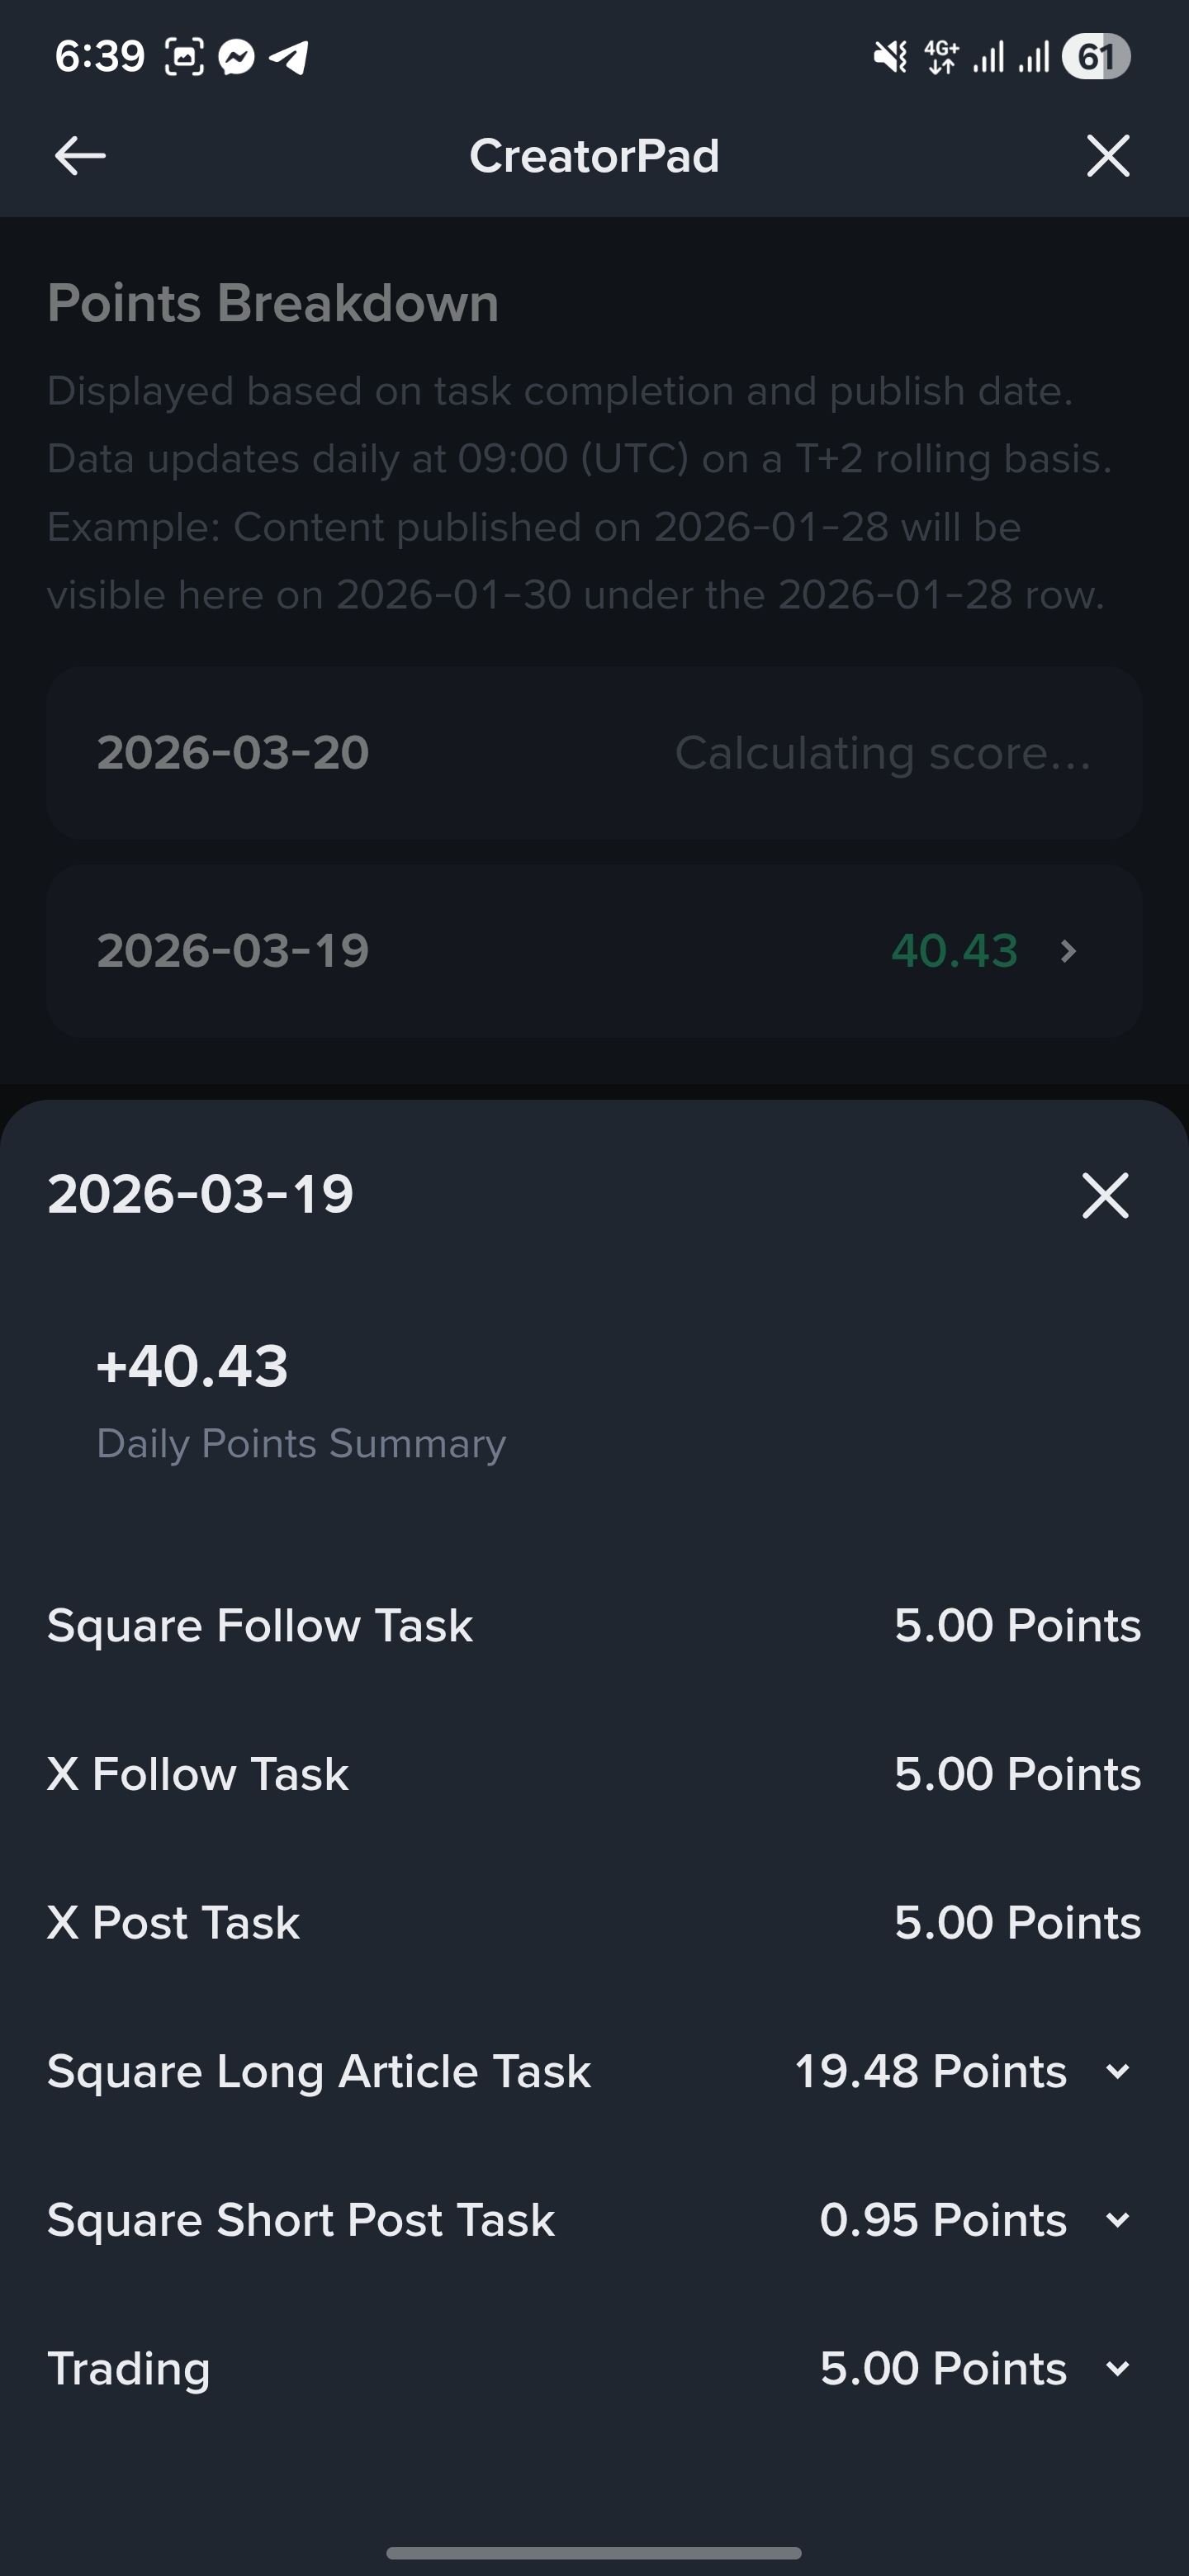Select the Square Follow Task row

[x=594, y=1625]
